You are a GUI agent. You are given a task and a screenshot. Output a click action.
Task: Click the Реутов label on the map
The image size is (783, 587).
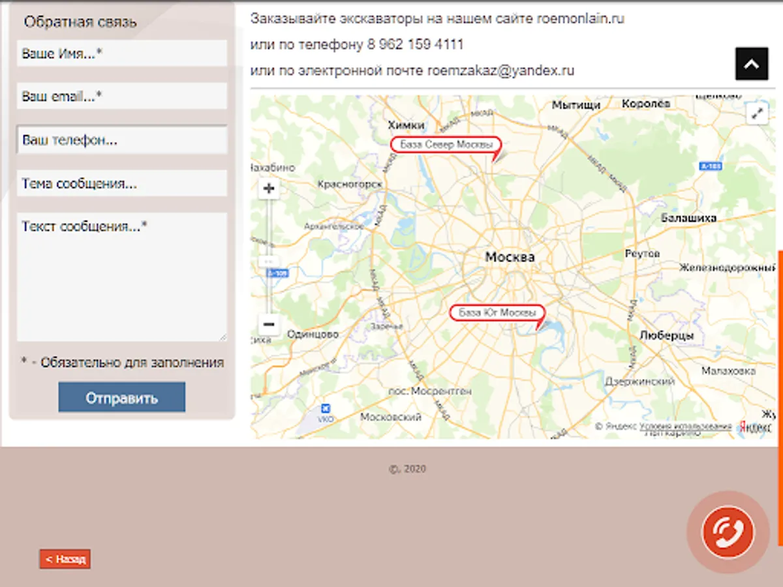(642, 253)
